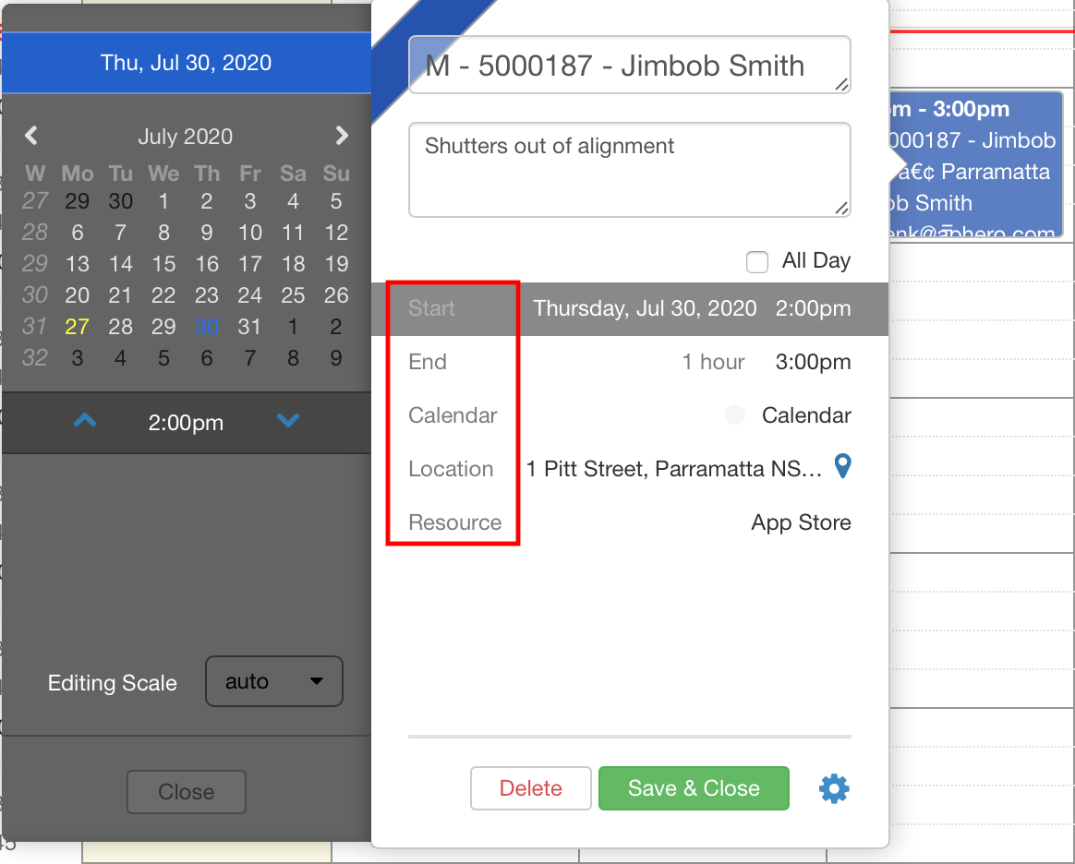Select July 19 in the calendar
The height and width of the screenshot is (864, 1075).
[336, 264]
